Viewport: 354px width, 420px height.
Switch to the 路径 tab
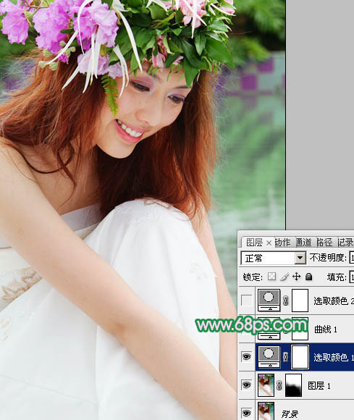coord(324,243)
